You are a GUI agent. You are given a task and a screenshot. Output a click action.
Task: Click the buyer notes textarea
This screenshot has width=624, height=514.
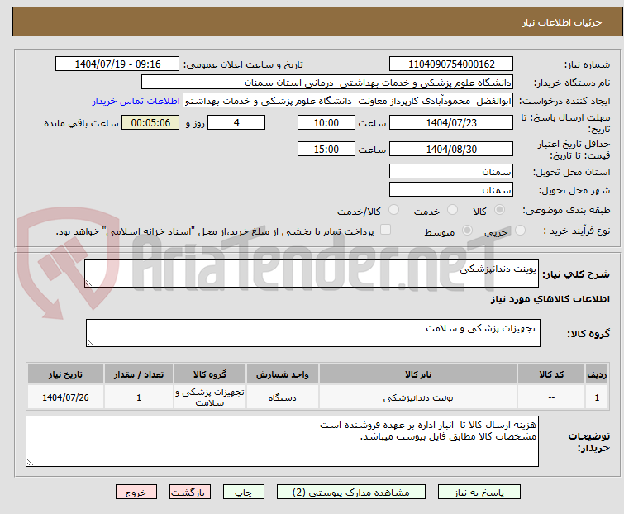tap(282, 441)
